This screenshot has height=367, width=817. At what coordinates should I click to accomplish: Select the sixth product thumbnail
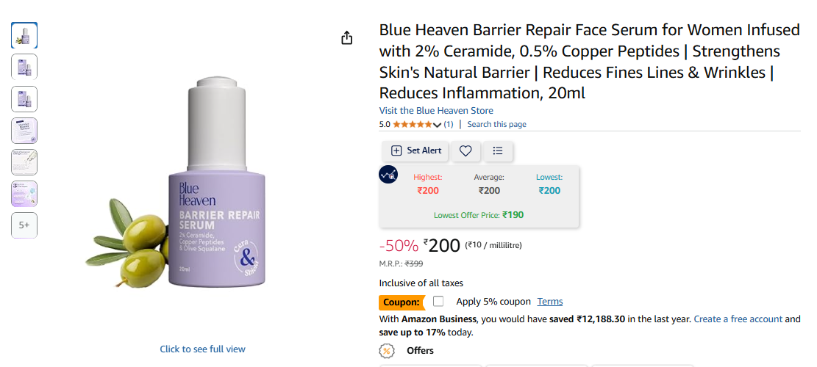coord(24,194)
